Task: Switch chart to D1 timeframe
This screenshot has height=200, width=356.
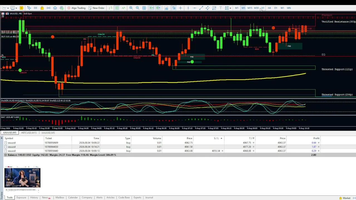Action: 276,8
